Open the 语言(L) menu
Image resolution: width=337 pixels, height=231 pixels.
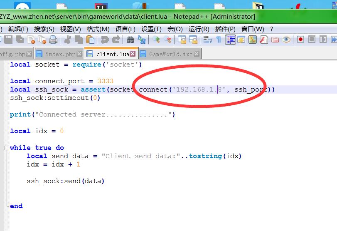[x=125, y=29]
